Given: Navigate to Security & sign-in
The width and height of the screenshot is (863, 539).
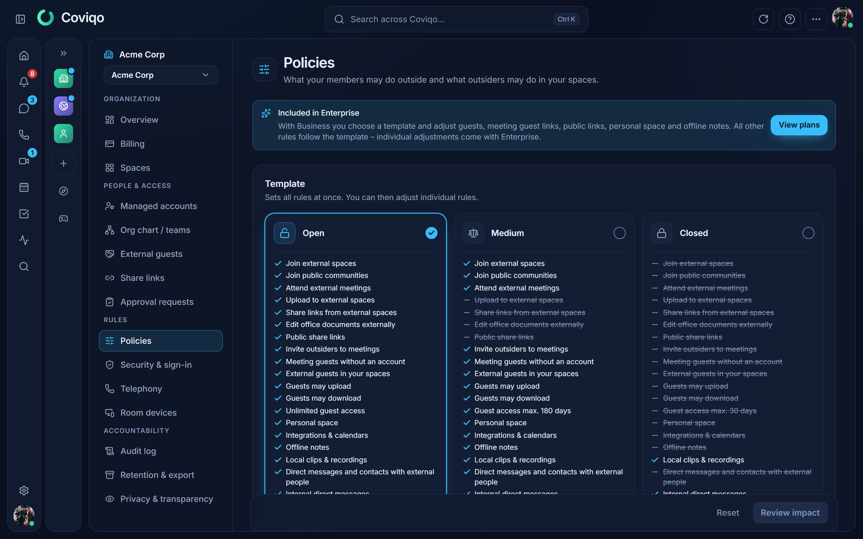Looking at the screenshot, I should (x=161, y=365).
